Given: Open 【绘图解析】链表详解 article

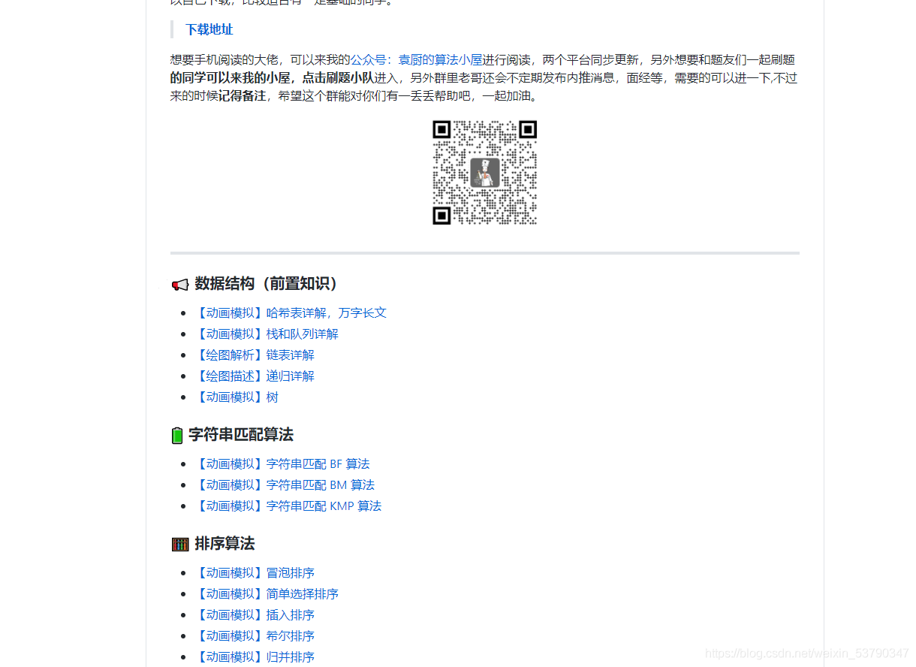Looking at the screenshot, I should (x=255, y=355).
